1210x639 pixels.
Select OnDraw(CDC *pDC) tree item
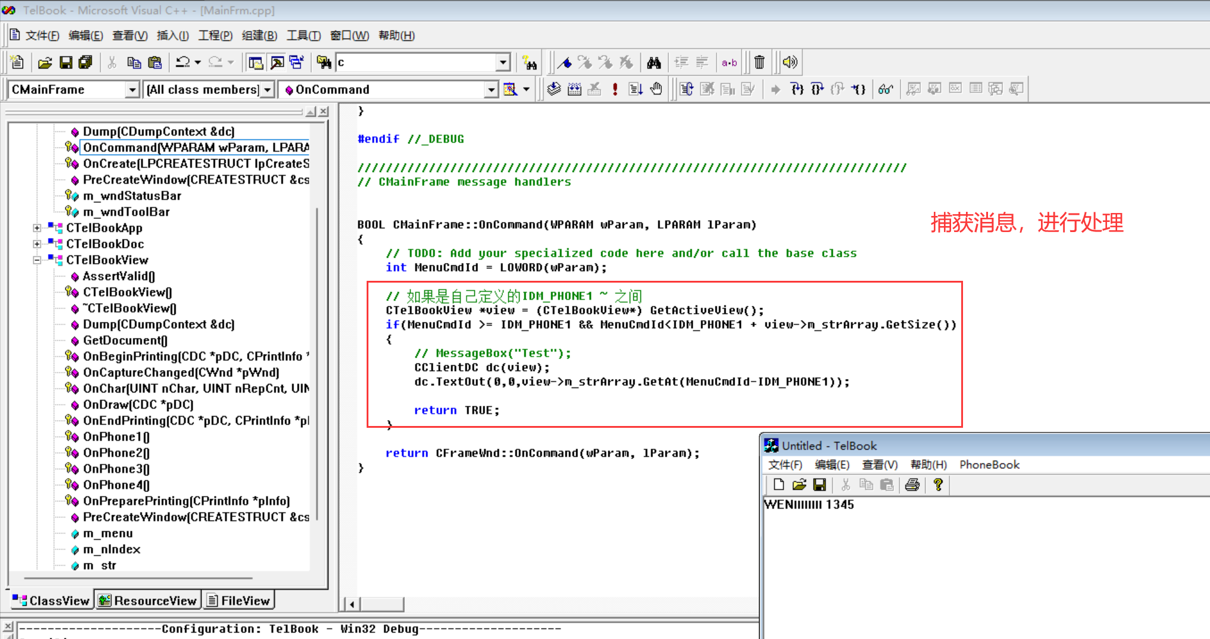(x=138, y=405)
